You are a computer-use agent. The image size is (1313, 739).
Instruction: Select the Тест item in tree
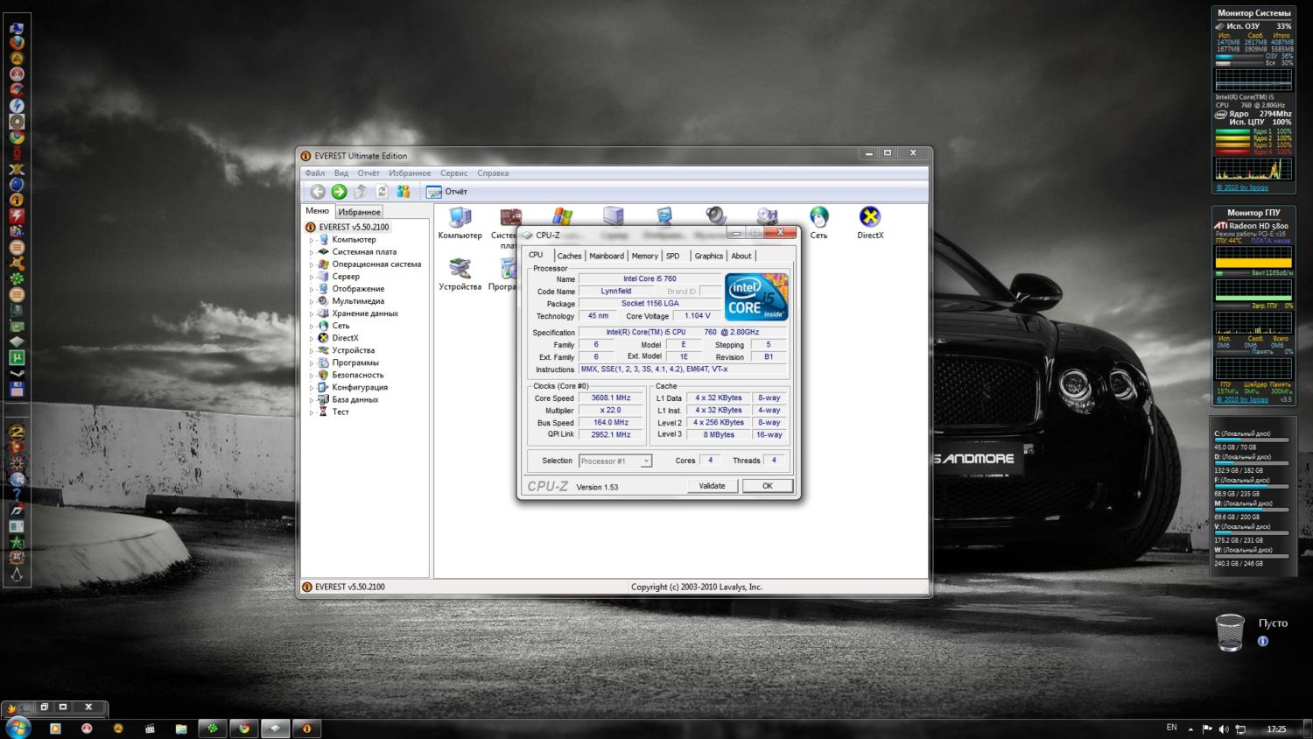[341, 412]
